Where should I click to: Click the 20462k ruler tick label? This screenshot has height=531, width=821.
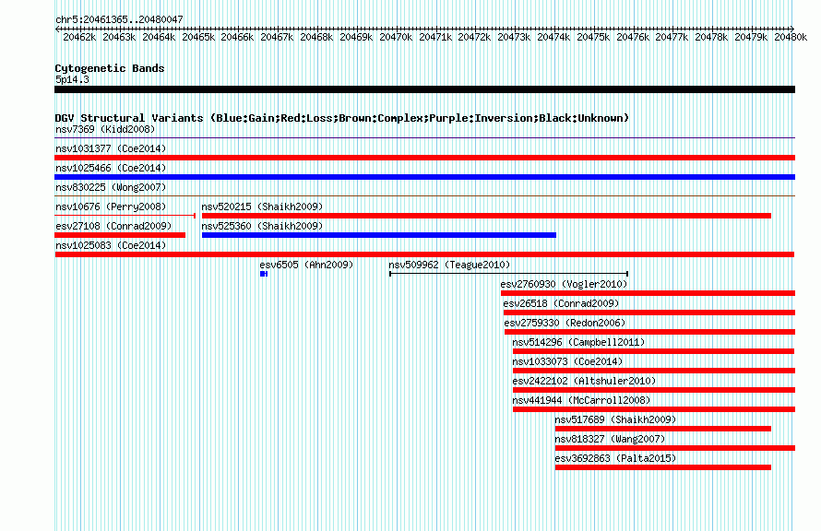coord(79,37)
